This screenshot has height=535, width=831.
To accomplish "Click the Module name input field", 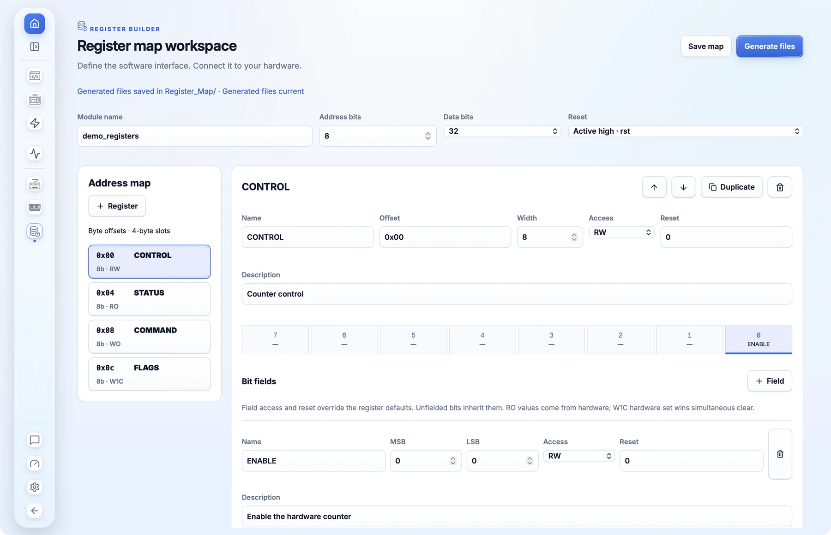I will coord(194,136).
